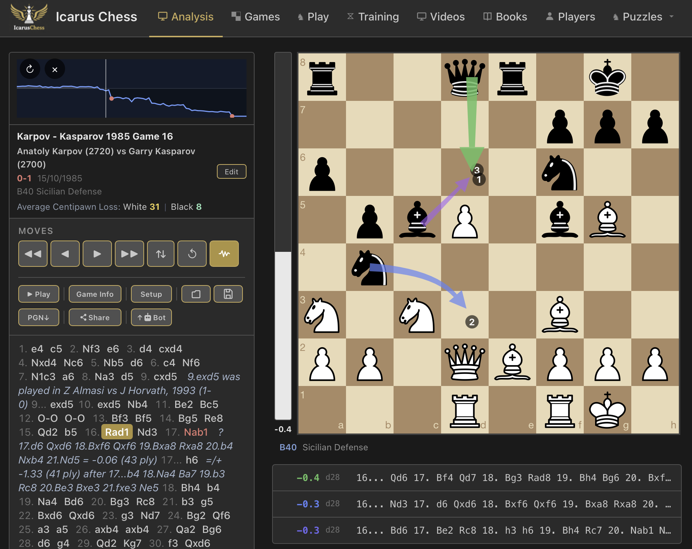Click Edit to modify game details
692x549 pixels.
[x=232, y=171]
